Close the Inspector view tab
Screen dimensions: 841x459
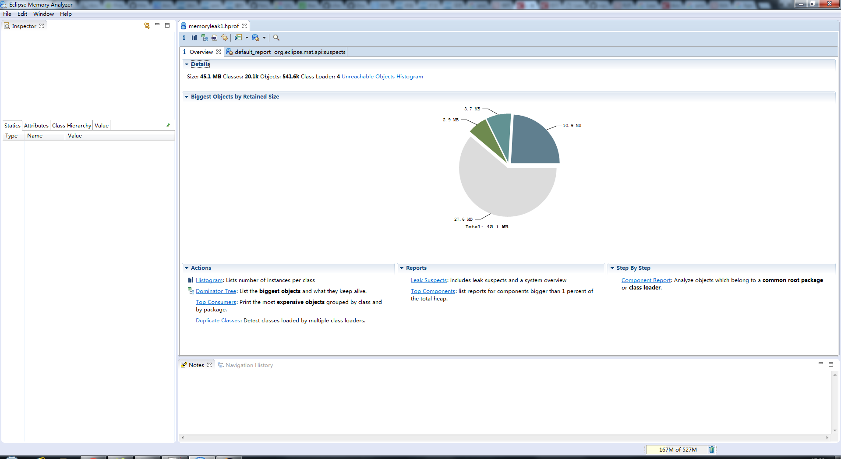click(x=42, y=26)
